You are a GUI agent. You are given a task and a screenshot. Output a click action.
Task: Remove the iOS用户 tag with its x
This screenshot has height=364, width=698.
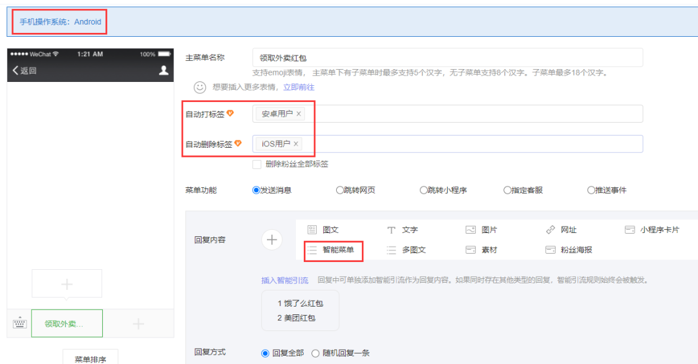(x=295, y=143)
